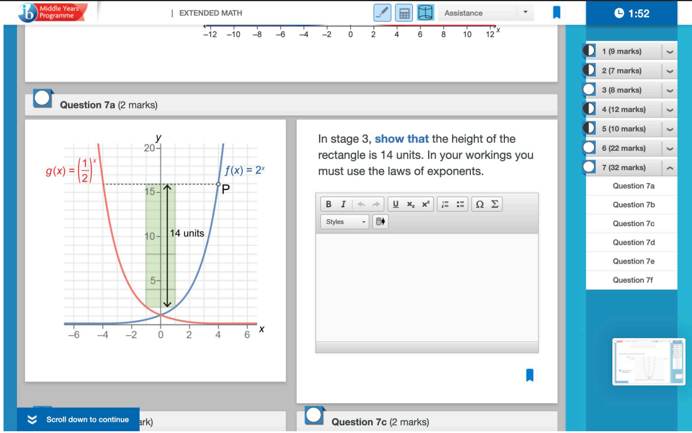Image resolution: width=692 pixels, height=433 pixels.
Task: Click the clock timer icon
Action: [619, 13]
